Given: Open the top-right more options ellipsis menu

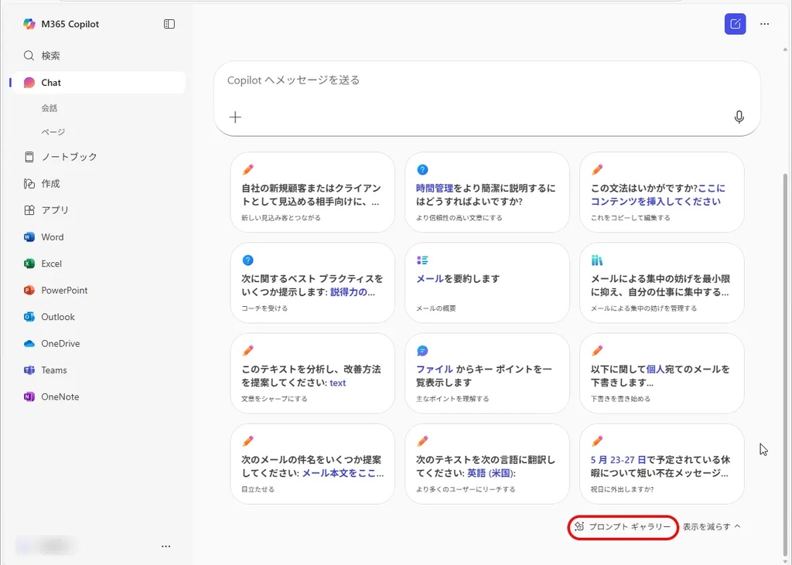Looking at the screenshot, I should [x=764, y=24].
